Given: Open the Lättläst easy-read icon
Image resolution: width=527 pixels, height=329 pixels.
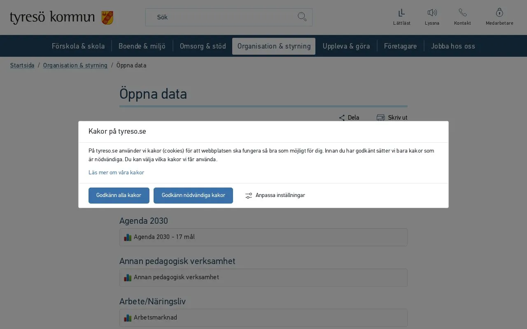Looking at the screenshot, I should 401,13.
